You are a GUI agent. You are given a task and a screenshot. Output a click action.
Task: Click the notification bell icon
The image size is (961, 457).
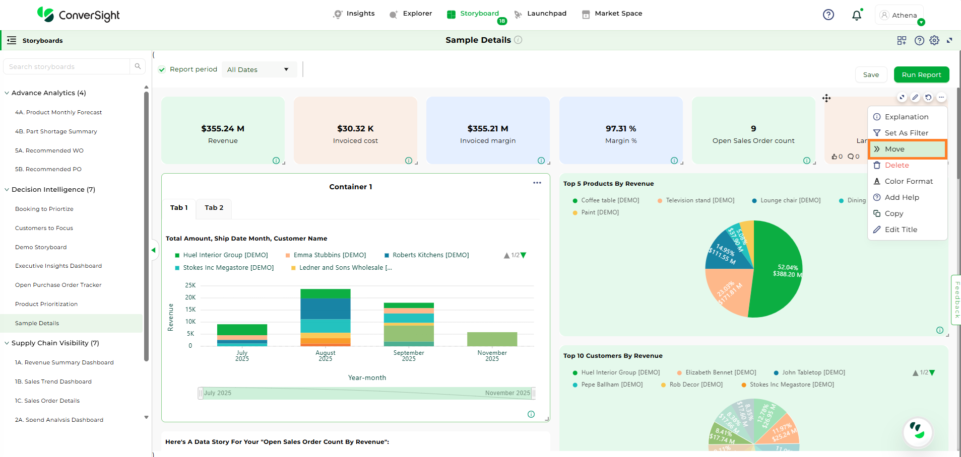(856, 15)
